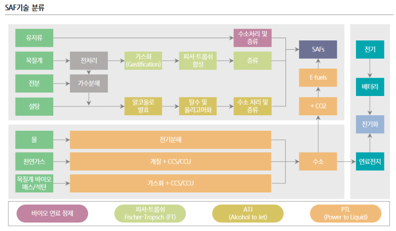This screenshot has height=231, width=396.
Task: Click the green '설탕' feedstock box
Action: (34, 106)
